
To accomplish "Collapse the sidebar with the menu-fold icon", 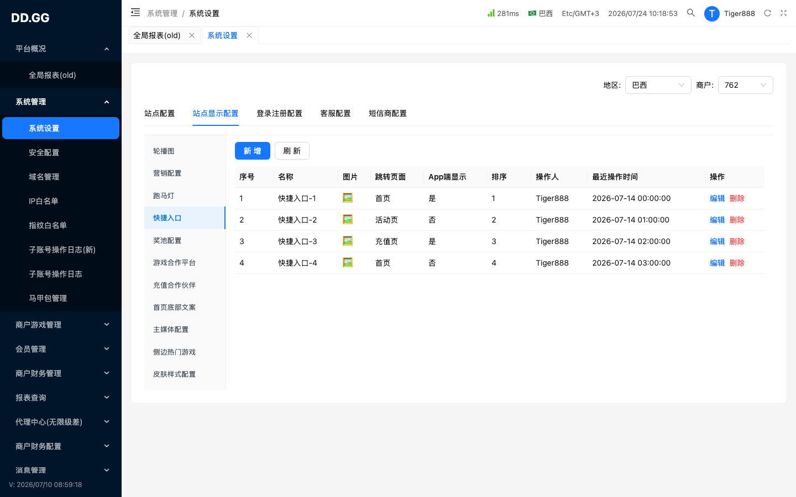I will click(135, 12).
